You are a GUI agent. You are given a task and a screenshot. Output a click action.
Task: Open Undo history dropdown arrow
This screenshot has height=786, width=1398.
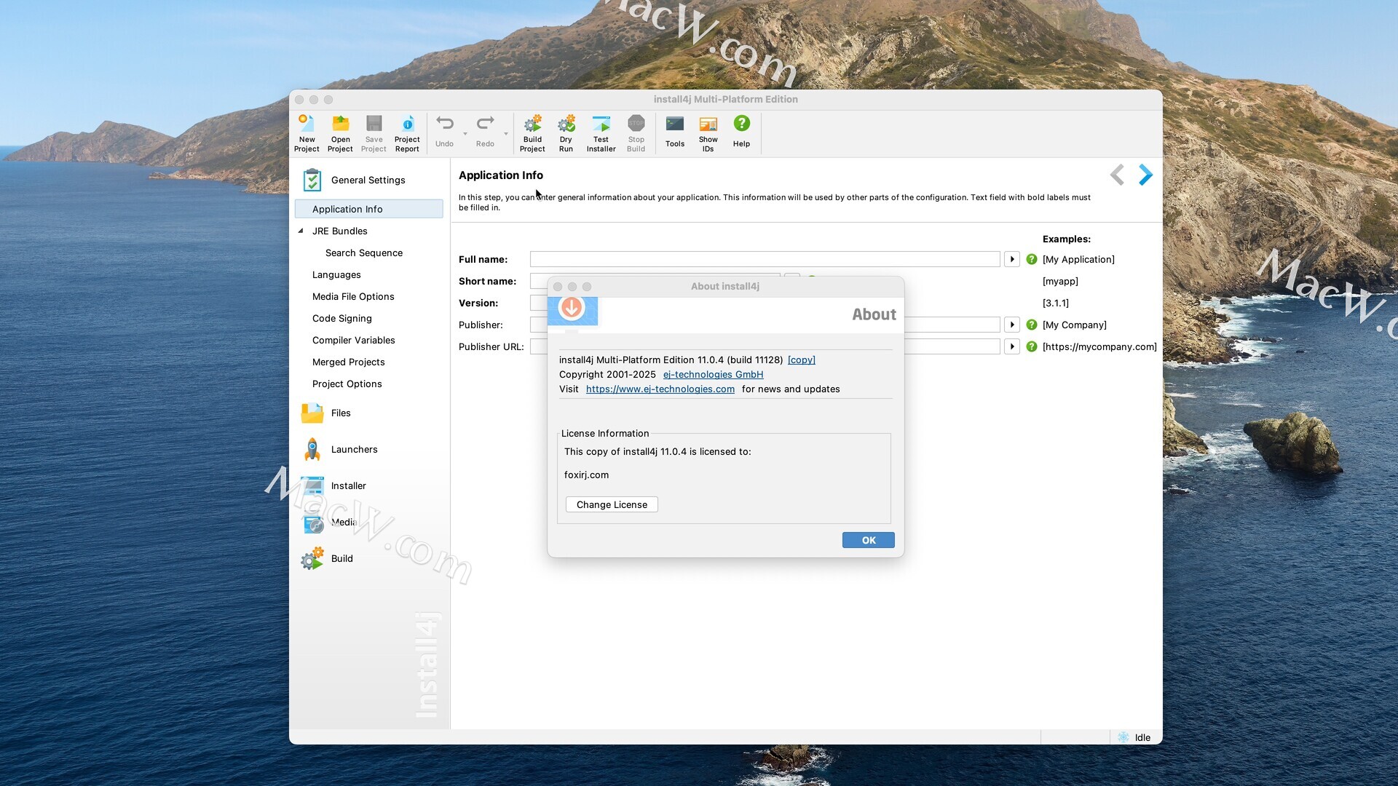tap(465, 134)
